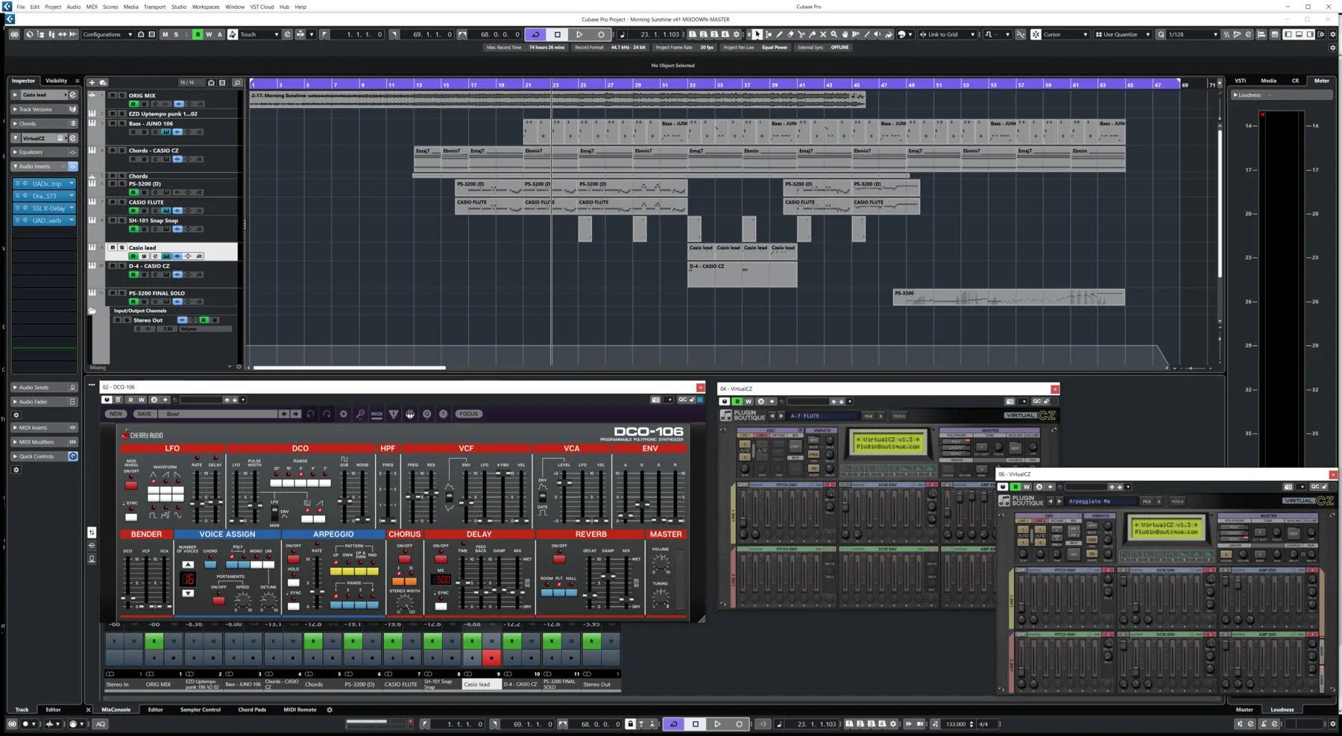Open the VST Cloud menu
The image size is (1342, 736).
tap(262, 7)
